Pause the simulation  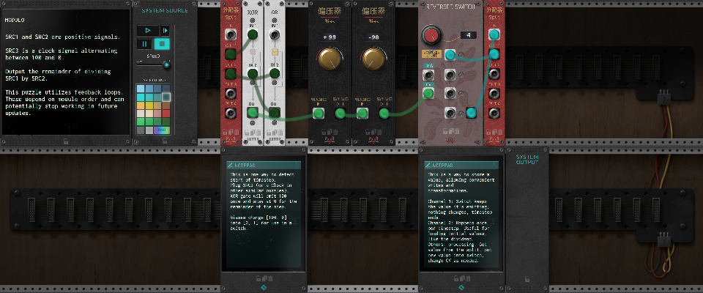[144, 44]
